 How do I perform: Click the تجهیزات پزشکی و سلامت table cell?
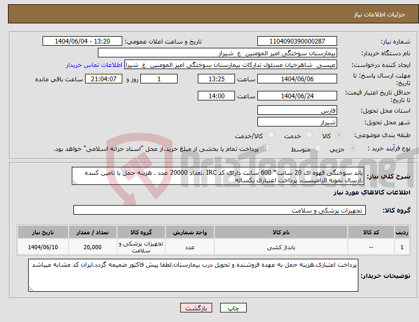tap(141, 248)
